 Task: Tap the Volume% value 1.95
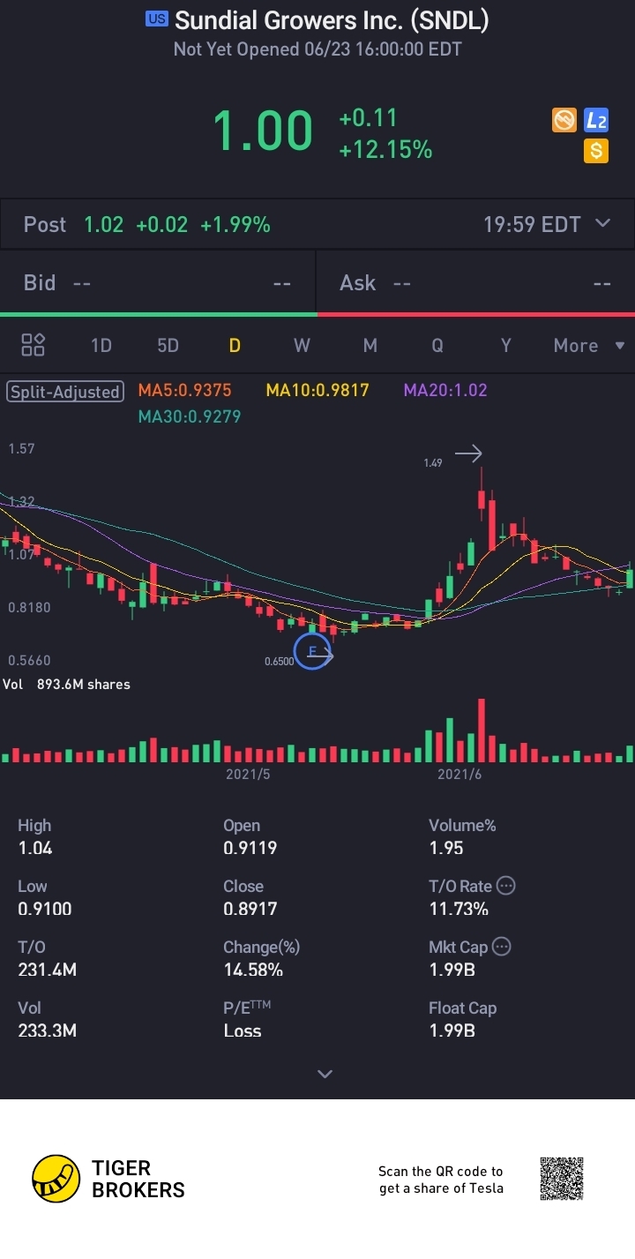coord(446,848)
